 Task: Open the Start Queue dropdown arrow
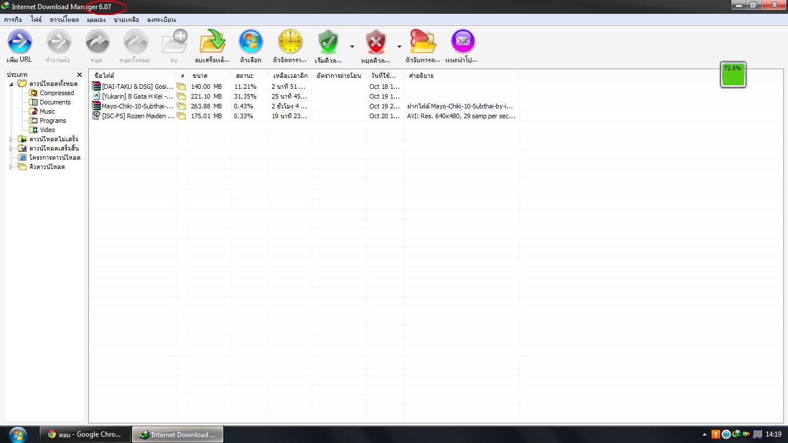[352, 47]
